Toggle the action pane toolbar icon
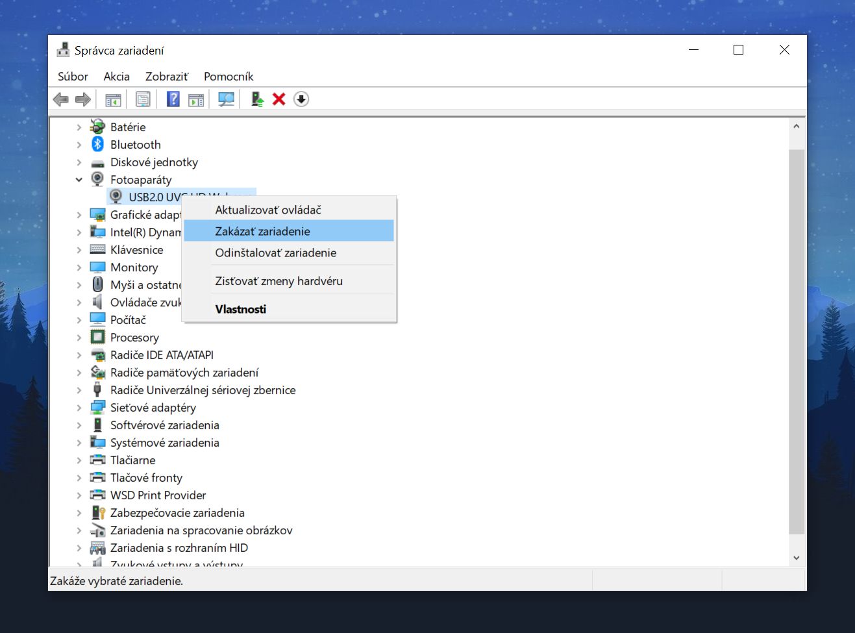Viewport: 855px width, 633px height. 196,99
